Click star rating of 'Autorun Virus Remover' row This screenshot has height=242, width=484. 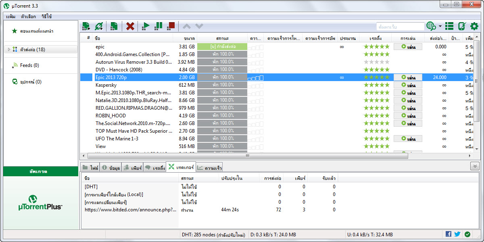(377, 62)
